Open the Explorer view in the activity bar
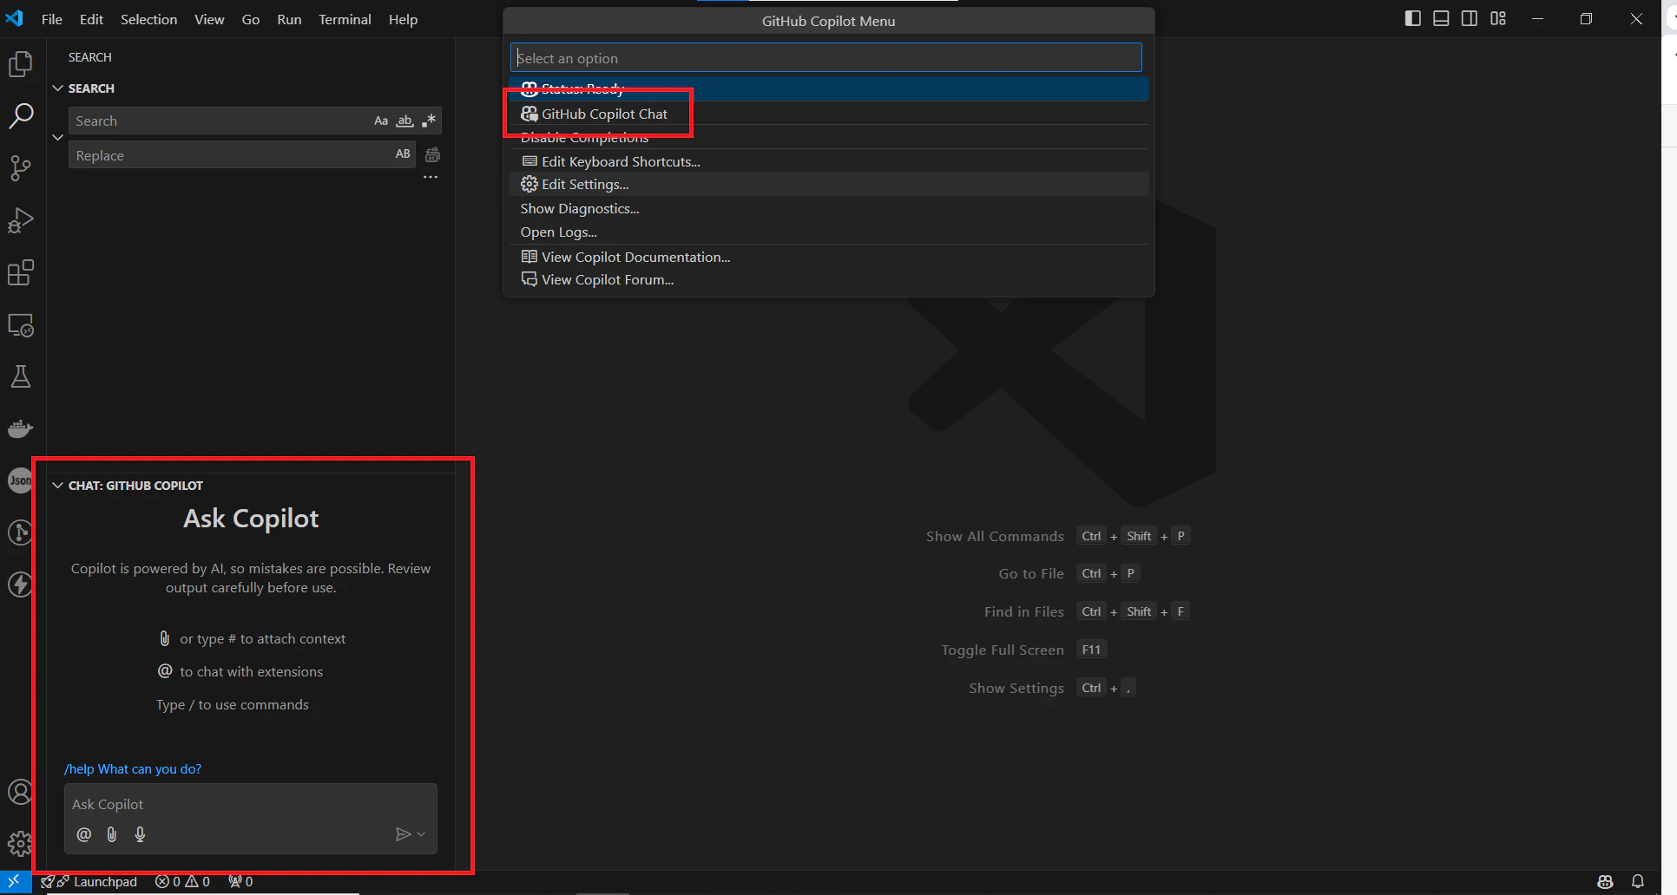Viewport: 1677px width, 895px height. [21, 64]
